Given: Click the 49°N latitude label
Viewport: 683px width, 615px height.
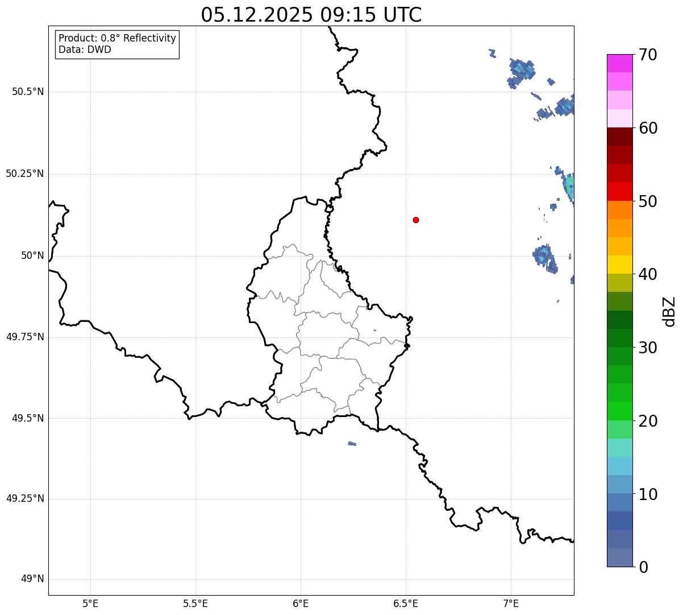Looking at the screenshot, I should point(33,579).
